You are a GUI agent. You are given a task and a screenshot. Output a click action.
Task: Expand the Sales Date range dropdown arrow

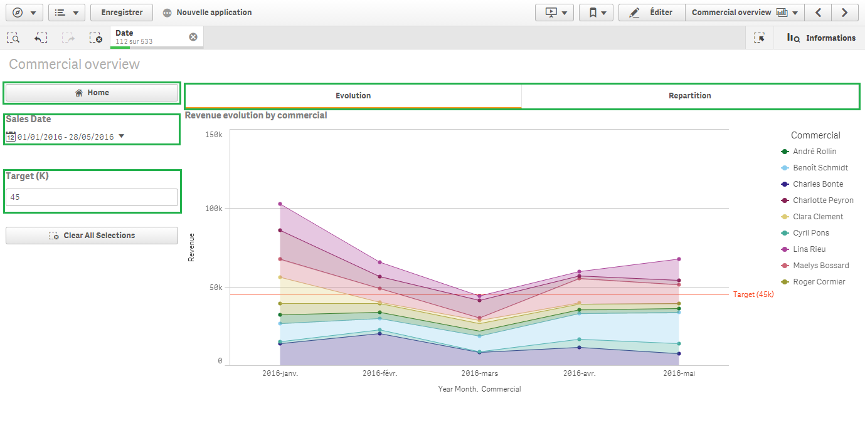point(121,136)
